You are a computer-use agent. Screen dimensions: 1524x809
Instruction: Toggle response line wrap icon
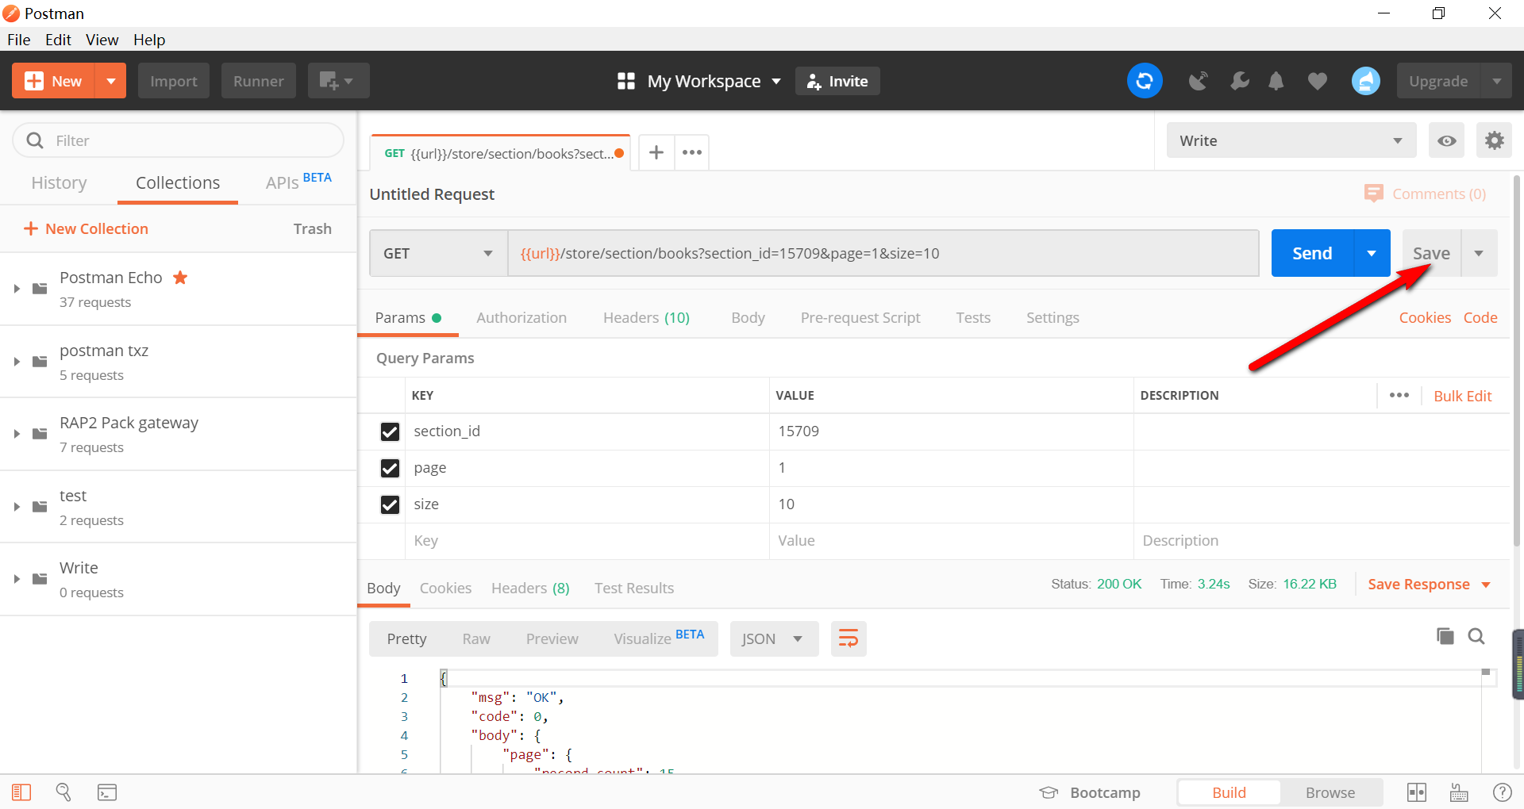pyautogui.click(x=849, y=638)
